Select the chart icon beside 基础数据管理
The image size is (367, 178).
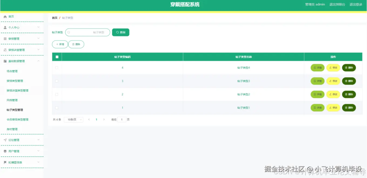5,61
